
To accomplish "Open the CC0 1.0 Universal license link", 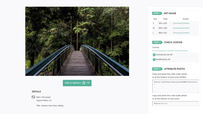I will click(170, 51).
